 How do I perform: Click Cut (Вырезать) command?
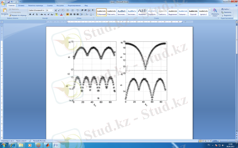14,9
